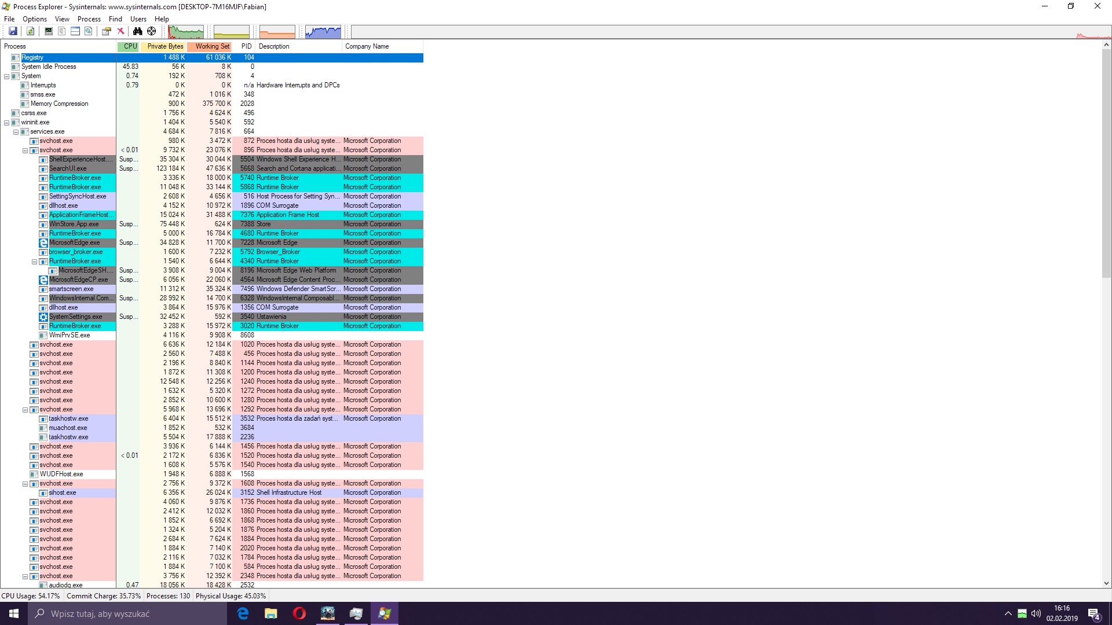1112x625 pixels.
Task: Sort by the Description column header
Action: click(x=299, y=46)
